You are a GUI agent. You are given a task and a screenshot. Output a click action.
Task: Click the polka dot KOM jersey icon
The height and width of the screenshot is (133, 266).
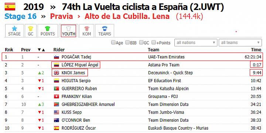click(86, 28)
